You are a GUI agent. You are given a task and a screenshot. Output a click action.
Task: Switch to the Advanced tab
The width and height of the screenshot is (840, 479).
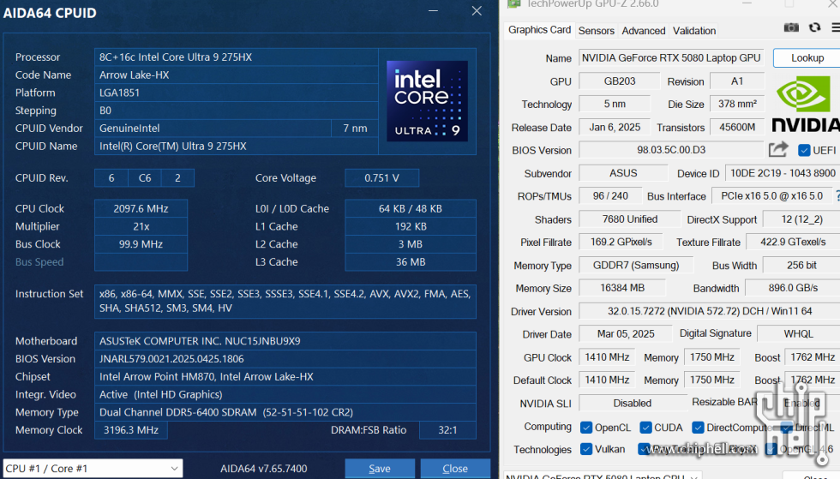pyautogui.click(x=644, y=31)
